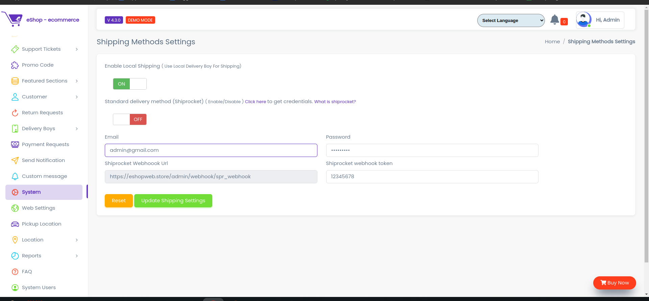Click the FAQ question mark icon
Image resolution: width=649 pixels, height=301 pixels.
(15, 272)
